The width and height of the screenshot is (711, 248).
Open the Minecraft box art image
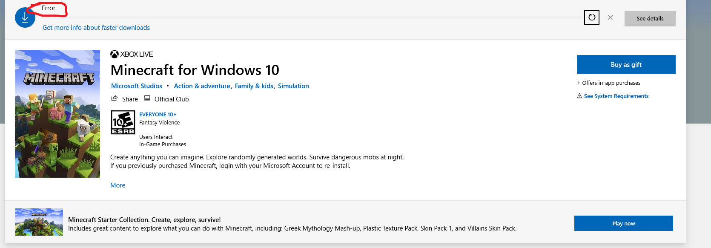(x=57, y=114)
